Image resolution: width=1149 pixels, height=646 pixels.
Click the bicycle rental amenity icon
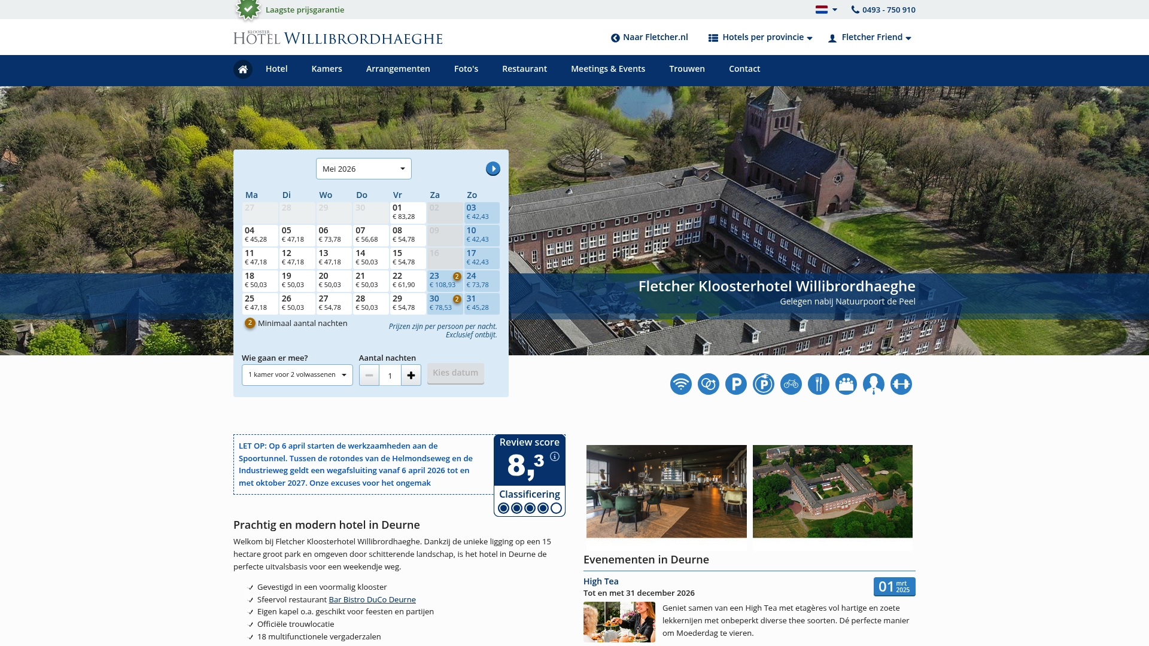click(791, 384)
